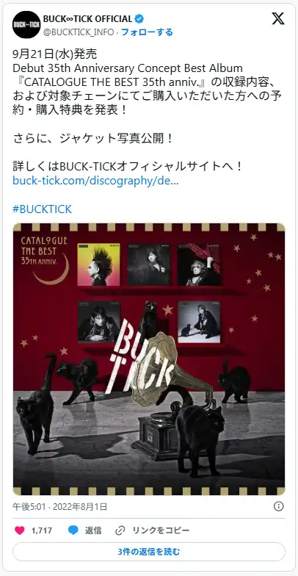Click the 返信 reply label
Viewport: 298px width, 576px height.
pos(93,530)
